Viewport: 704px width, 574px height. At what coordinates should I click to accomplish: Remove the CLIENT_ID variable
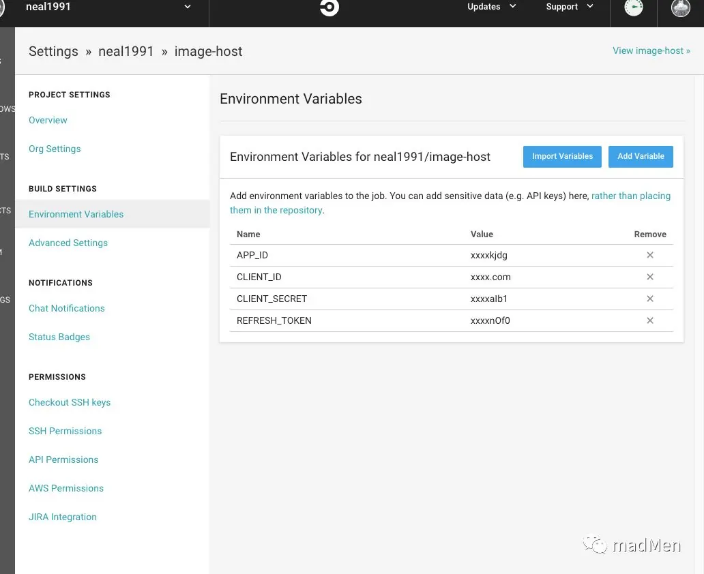tap(649, 277)
